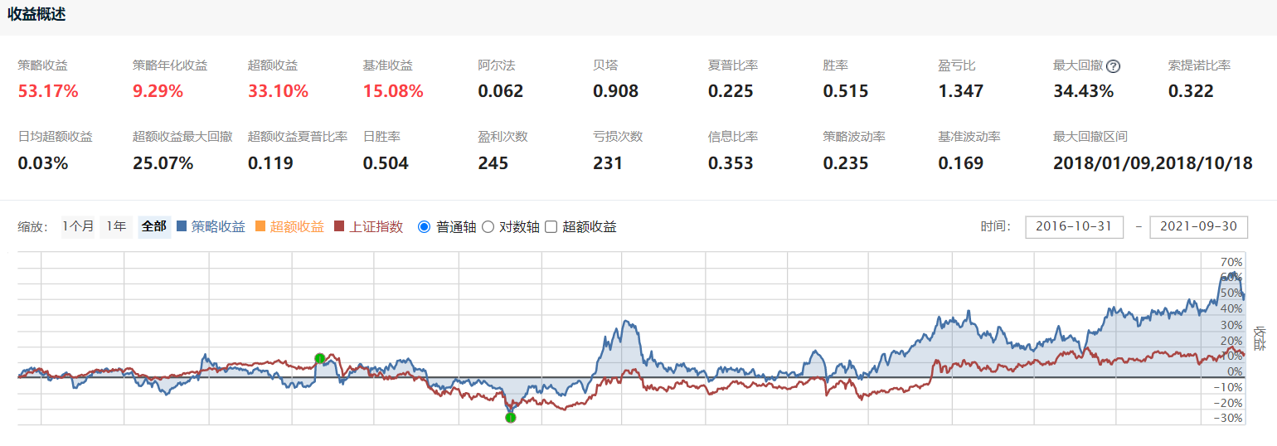Click the 策略收益 legend label
Image resolution: width=1277 pixels, height=446 pixels.
218,226
